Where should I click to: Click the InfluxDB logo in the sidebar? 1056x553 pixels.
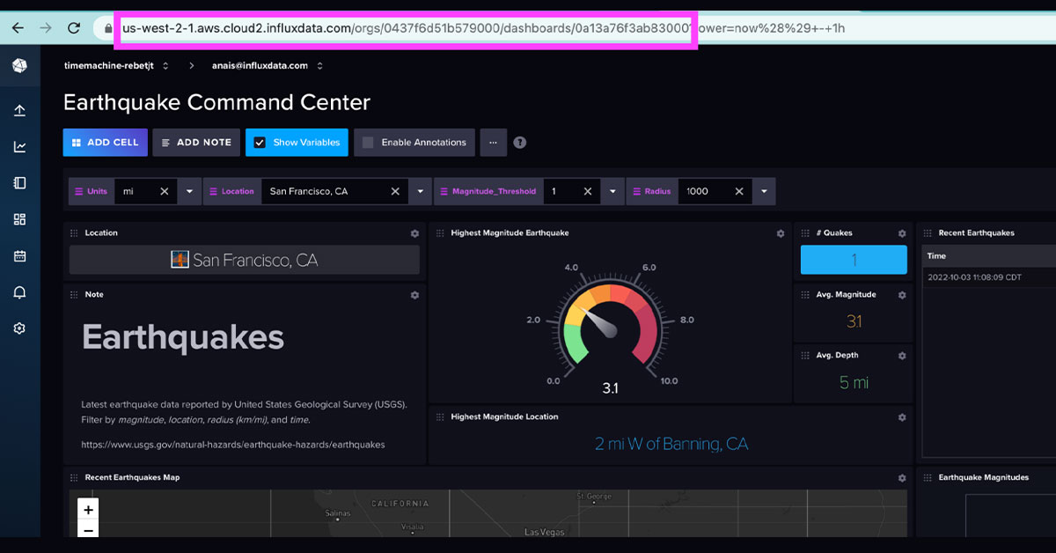click(19, 66)
